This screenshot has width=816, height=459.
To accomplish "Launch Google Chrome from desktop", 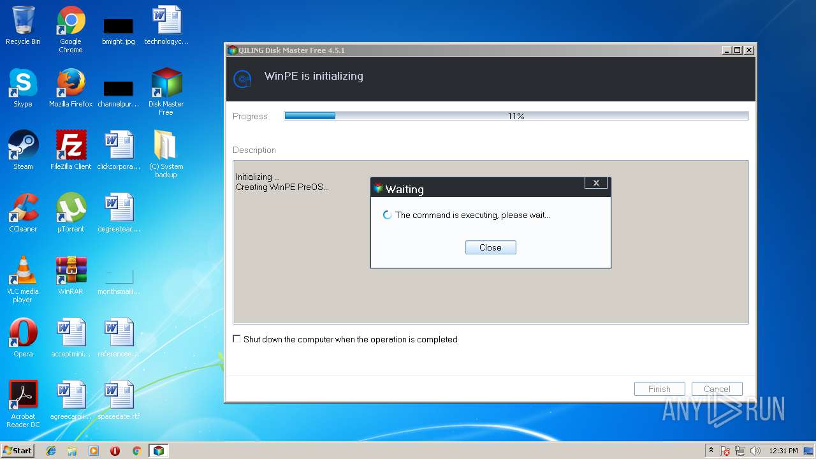I will point(71,29).
